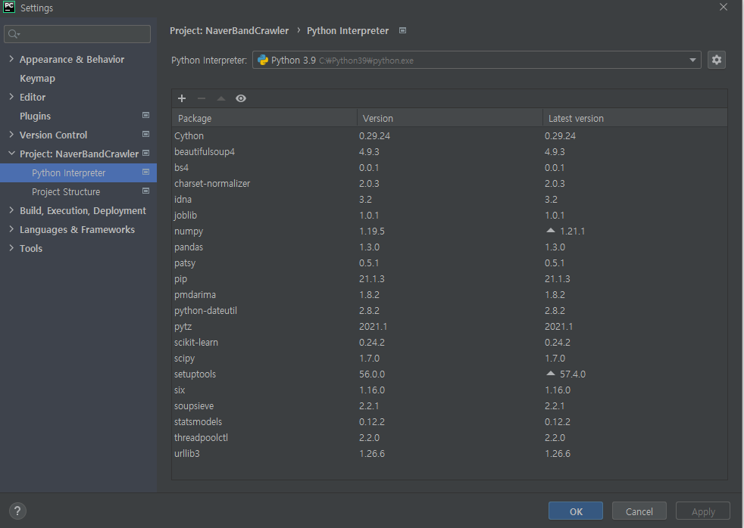Expand Languages & Frameworks section

(x=11, y=229)
